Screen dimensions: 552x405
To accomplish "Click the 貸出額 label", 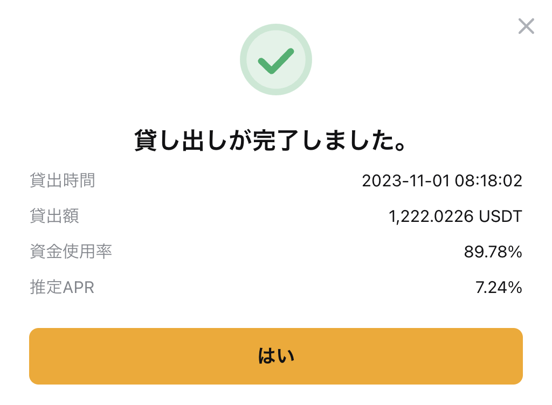I will point(54,216).
